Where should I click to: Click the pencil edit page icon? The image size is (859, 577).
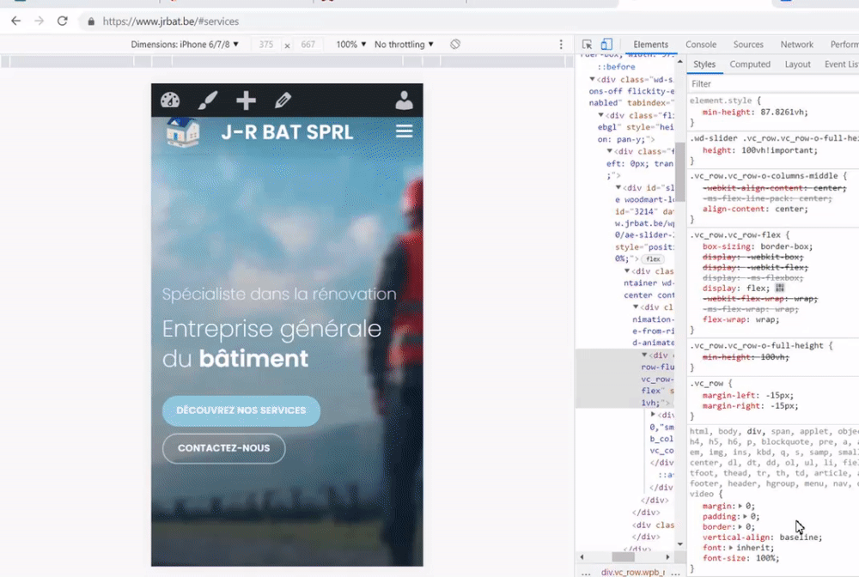click(283, 100)
